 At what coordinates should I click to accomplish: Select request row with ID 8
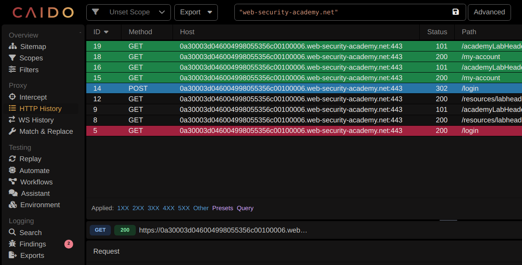304,120
